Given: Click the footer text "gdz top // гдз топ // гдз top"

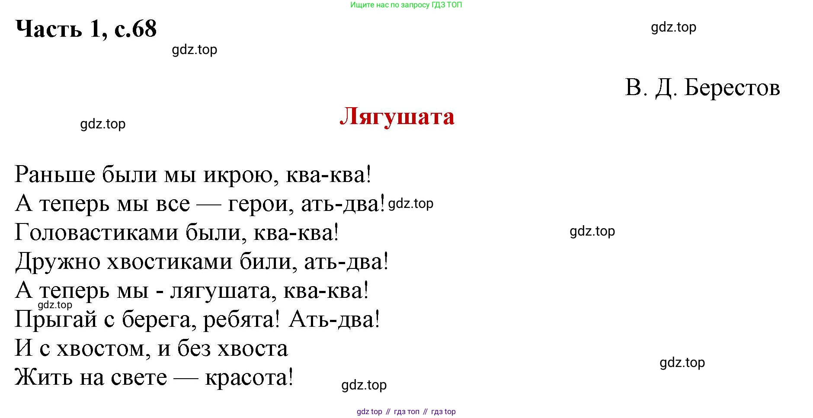Looking at the screenshot, I should (406, 412).
